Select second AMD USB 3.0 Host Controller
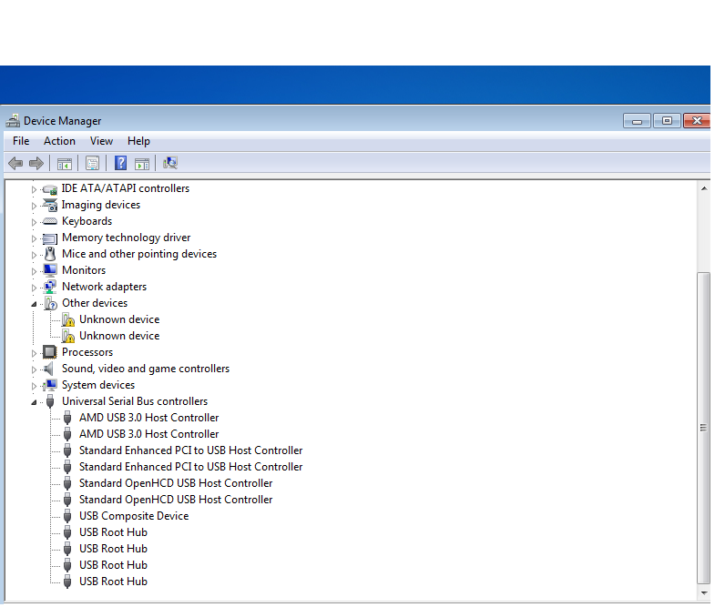 click(149, 434)
